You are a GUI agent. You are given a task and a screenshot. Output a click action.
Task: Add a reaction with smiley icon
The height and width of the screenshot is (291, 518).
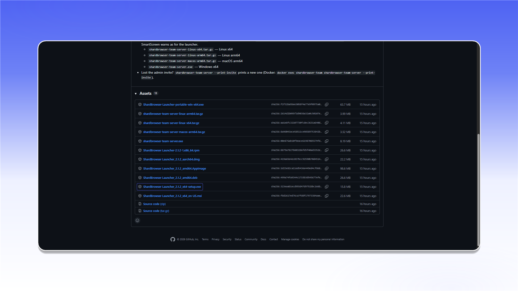137,220
